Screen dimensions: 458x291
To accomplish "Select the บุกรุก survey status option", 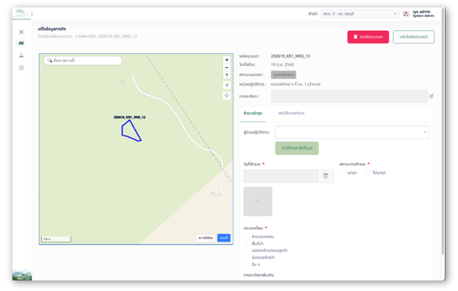I will (343, 173).
